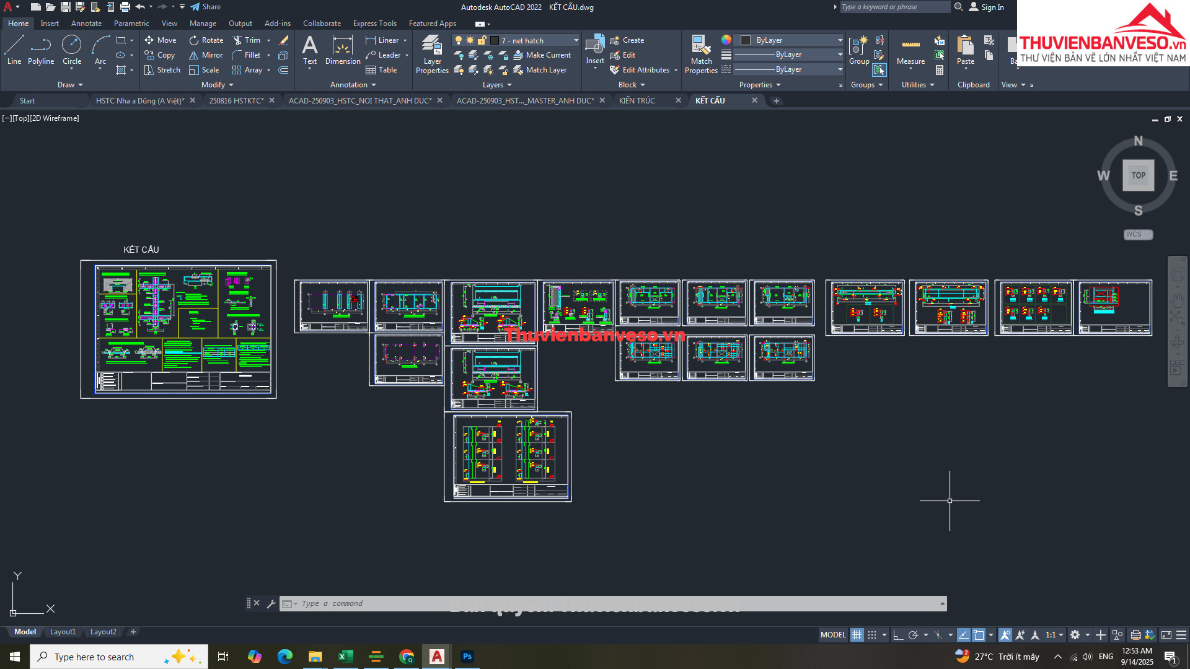Click the object color wheel swatch
This screenshot has height=669, width=1190.
click(726, 40)
